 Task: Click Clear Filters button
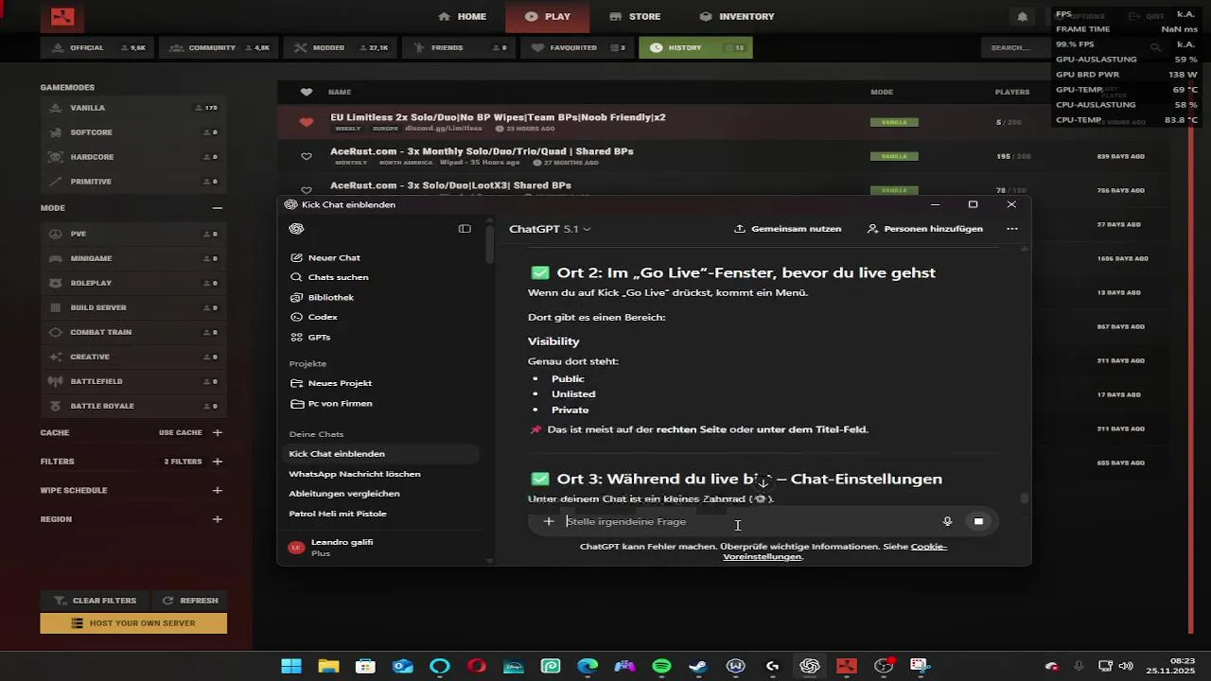click(x=96, y=601)
